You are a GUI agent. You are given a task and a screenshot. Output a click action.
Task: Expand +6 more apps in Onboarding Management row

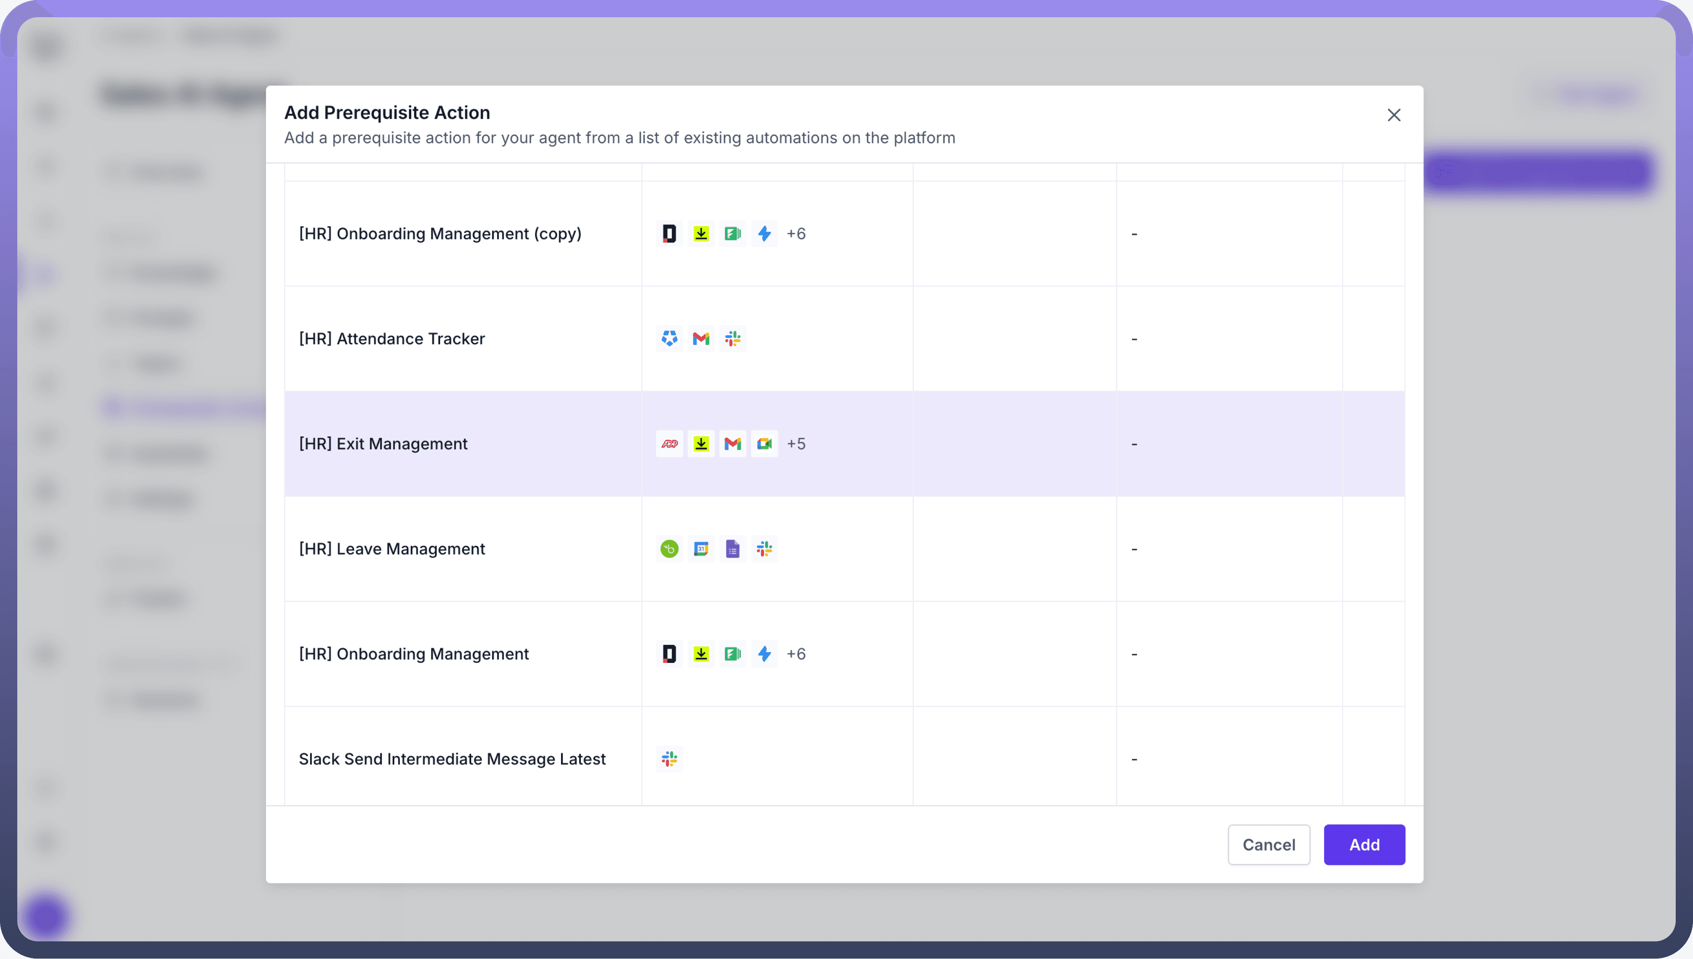[x=796, y=654]
